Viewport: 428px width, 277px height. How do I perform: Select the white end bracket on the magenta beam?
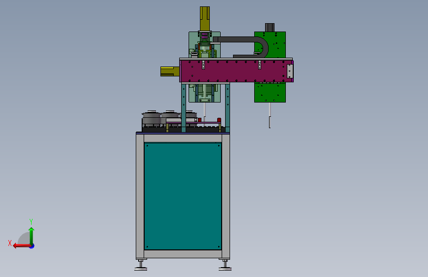tap(290, 71)
